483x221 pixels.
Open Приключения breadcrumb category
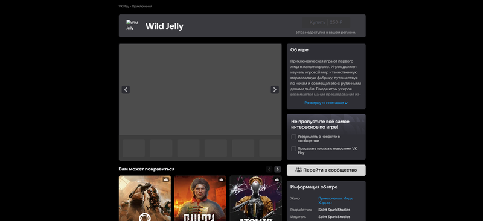tap(142, 7)
